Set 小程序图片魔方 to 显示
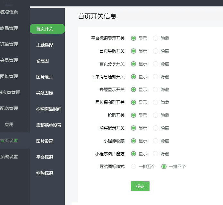The width and height of the screenshot is (223, 205). click(x=133, y=154)
